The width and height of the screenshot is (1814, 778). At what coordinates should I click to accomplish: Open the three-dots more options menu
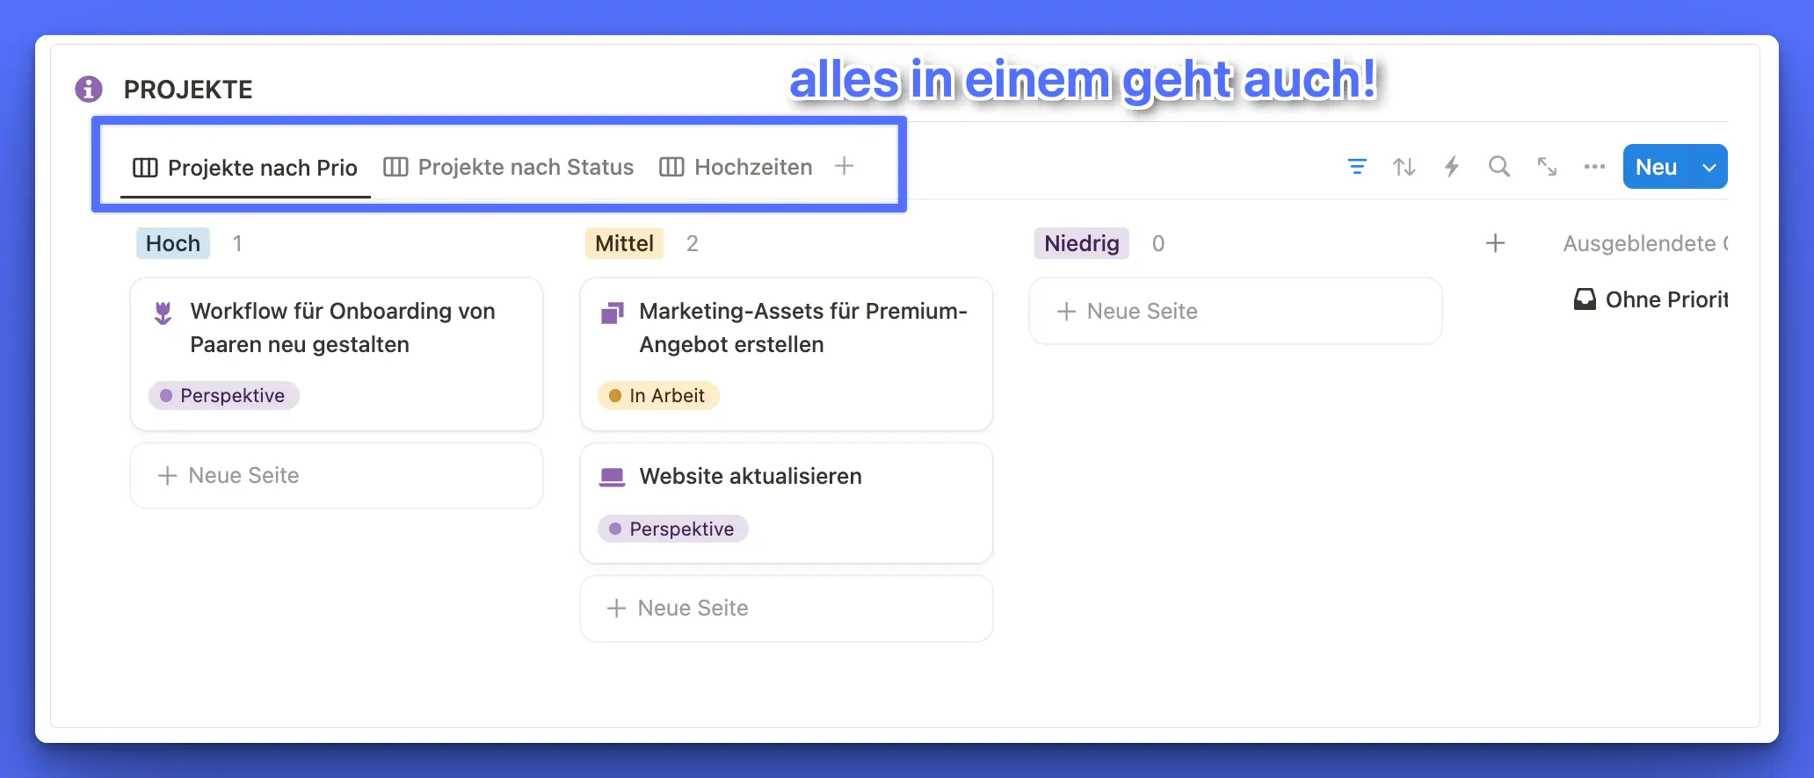click(1594, 167)
